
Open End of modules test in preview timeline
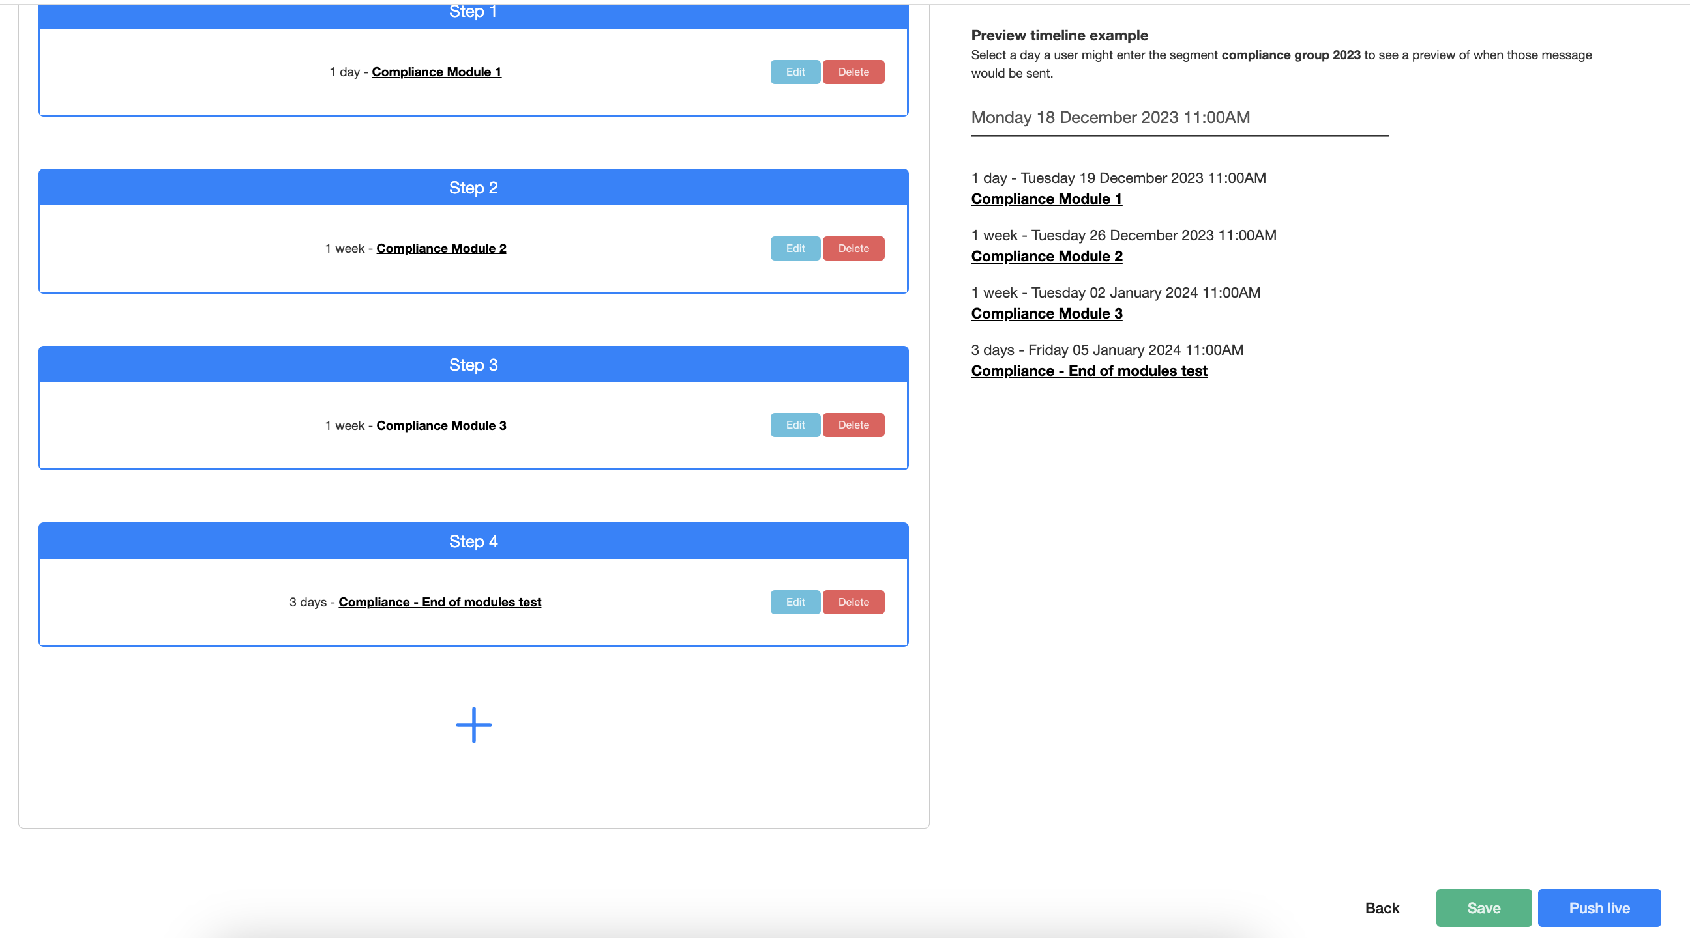coord(1088,371)
